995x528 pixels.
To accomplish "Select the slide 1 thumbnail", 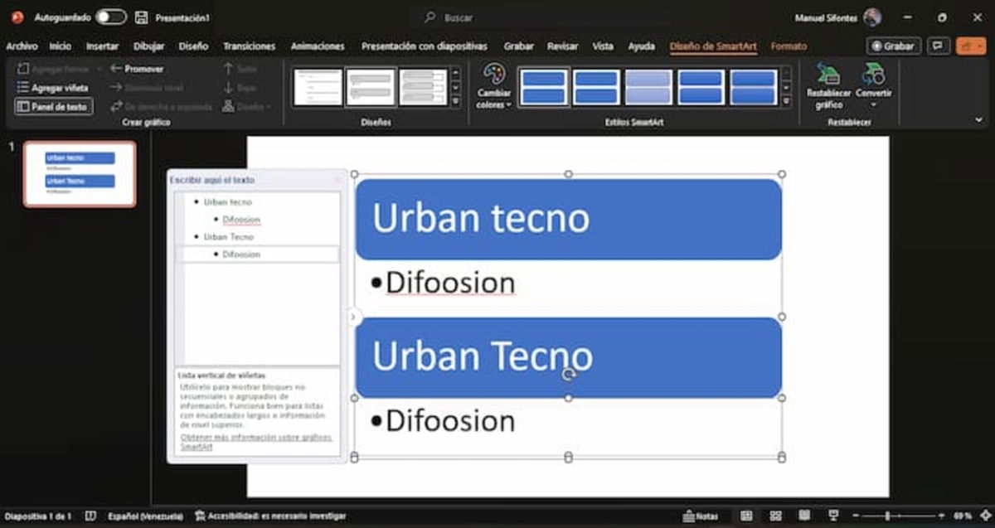I will point(78,172).
